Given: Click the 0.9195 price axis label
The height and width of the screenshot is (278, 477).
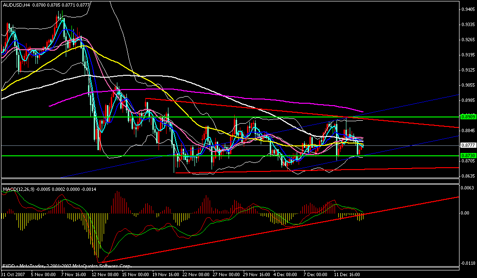Looking at the screenshot, I should click(x=468, y=55).
